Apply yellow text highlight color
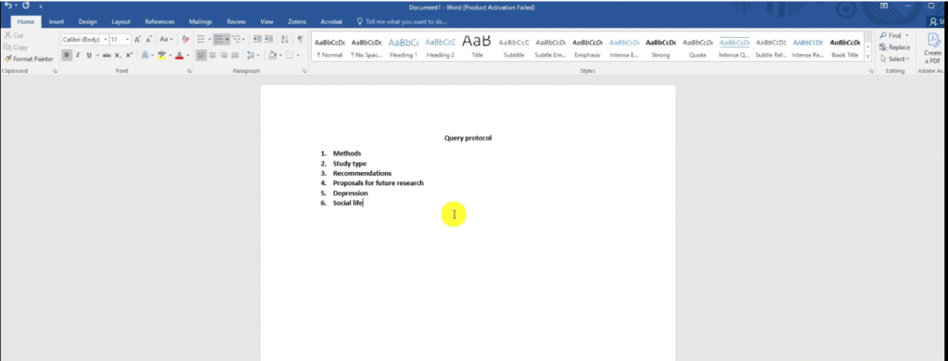The image size is (948, 361). 161,55
